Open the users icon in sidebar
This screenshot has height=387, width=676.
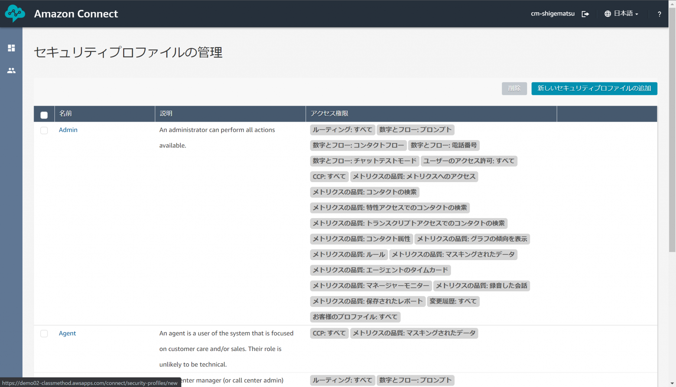click(x=11, y=70)
